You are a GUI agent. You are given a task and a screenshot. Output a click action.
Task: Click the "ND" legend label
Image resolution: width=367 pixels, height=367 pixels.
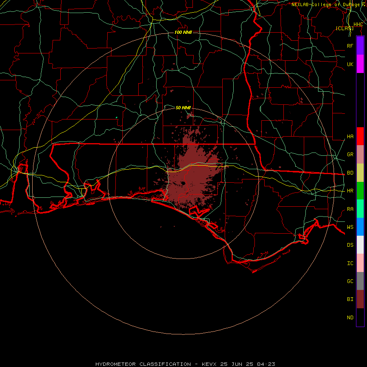tap(350, 317)
